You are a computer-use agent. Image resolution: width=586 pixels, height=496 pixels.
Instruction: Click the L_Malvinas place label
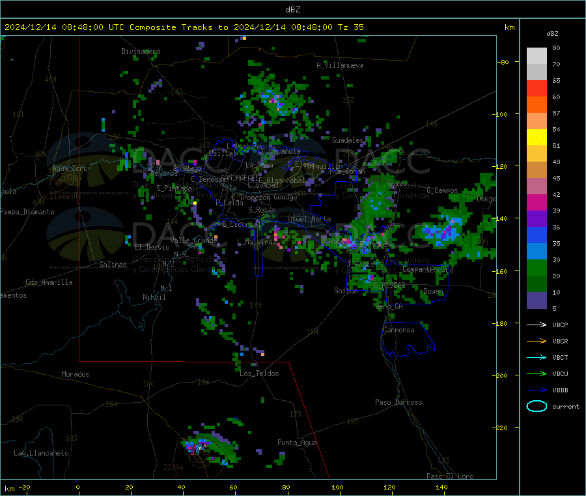257,242
